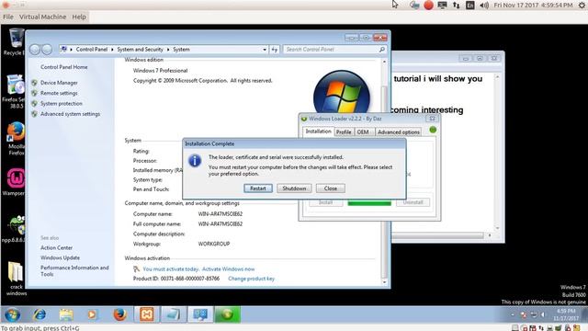Go to Control Panel Home
Screen dimensions: 588x331
point(63,67)
